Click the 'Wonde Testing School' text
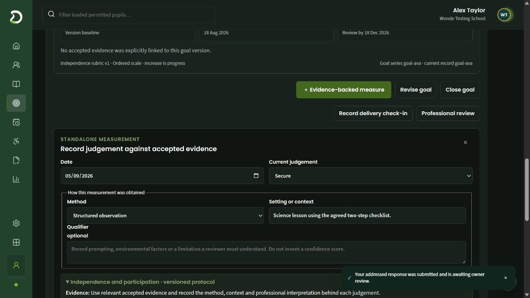Viewport: 530px width, 298px height. click(462, 18)
